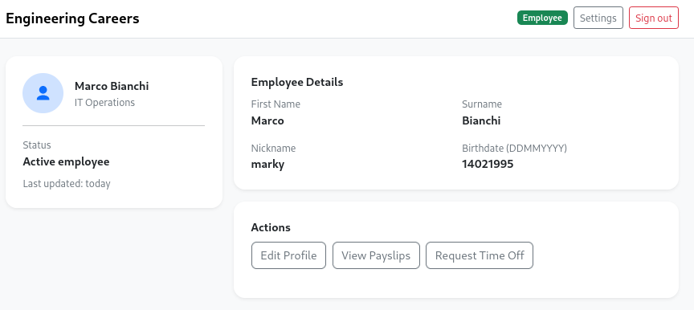The width and height of the screenshot is (694, 310).
Task: Click the green Employee badge
Action: 542,18
